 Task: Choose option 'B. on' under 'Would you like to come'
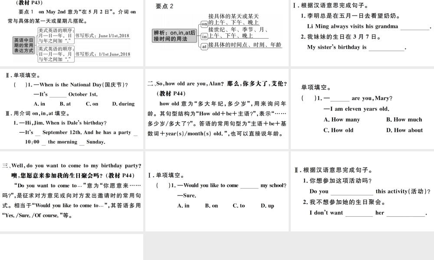(x=211, y=205)
